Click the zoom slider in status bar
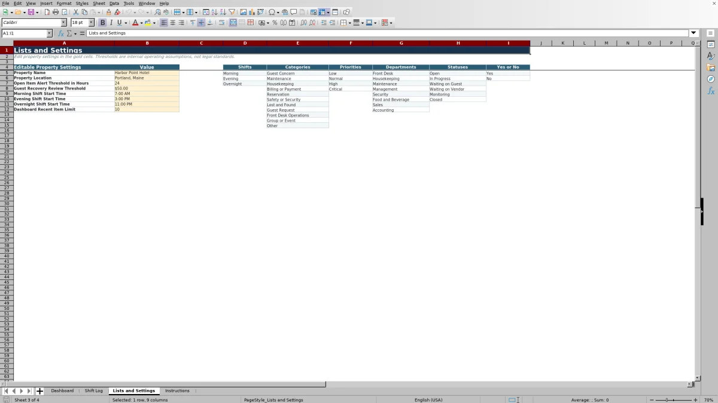718x403 pixels. [674, 399]
